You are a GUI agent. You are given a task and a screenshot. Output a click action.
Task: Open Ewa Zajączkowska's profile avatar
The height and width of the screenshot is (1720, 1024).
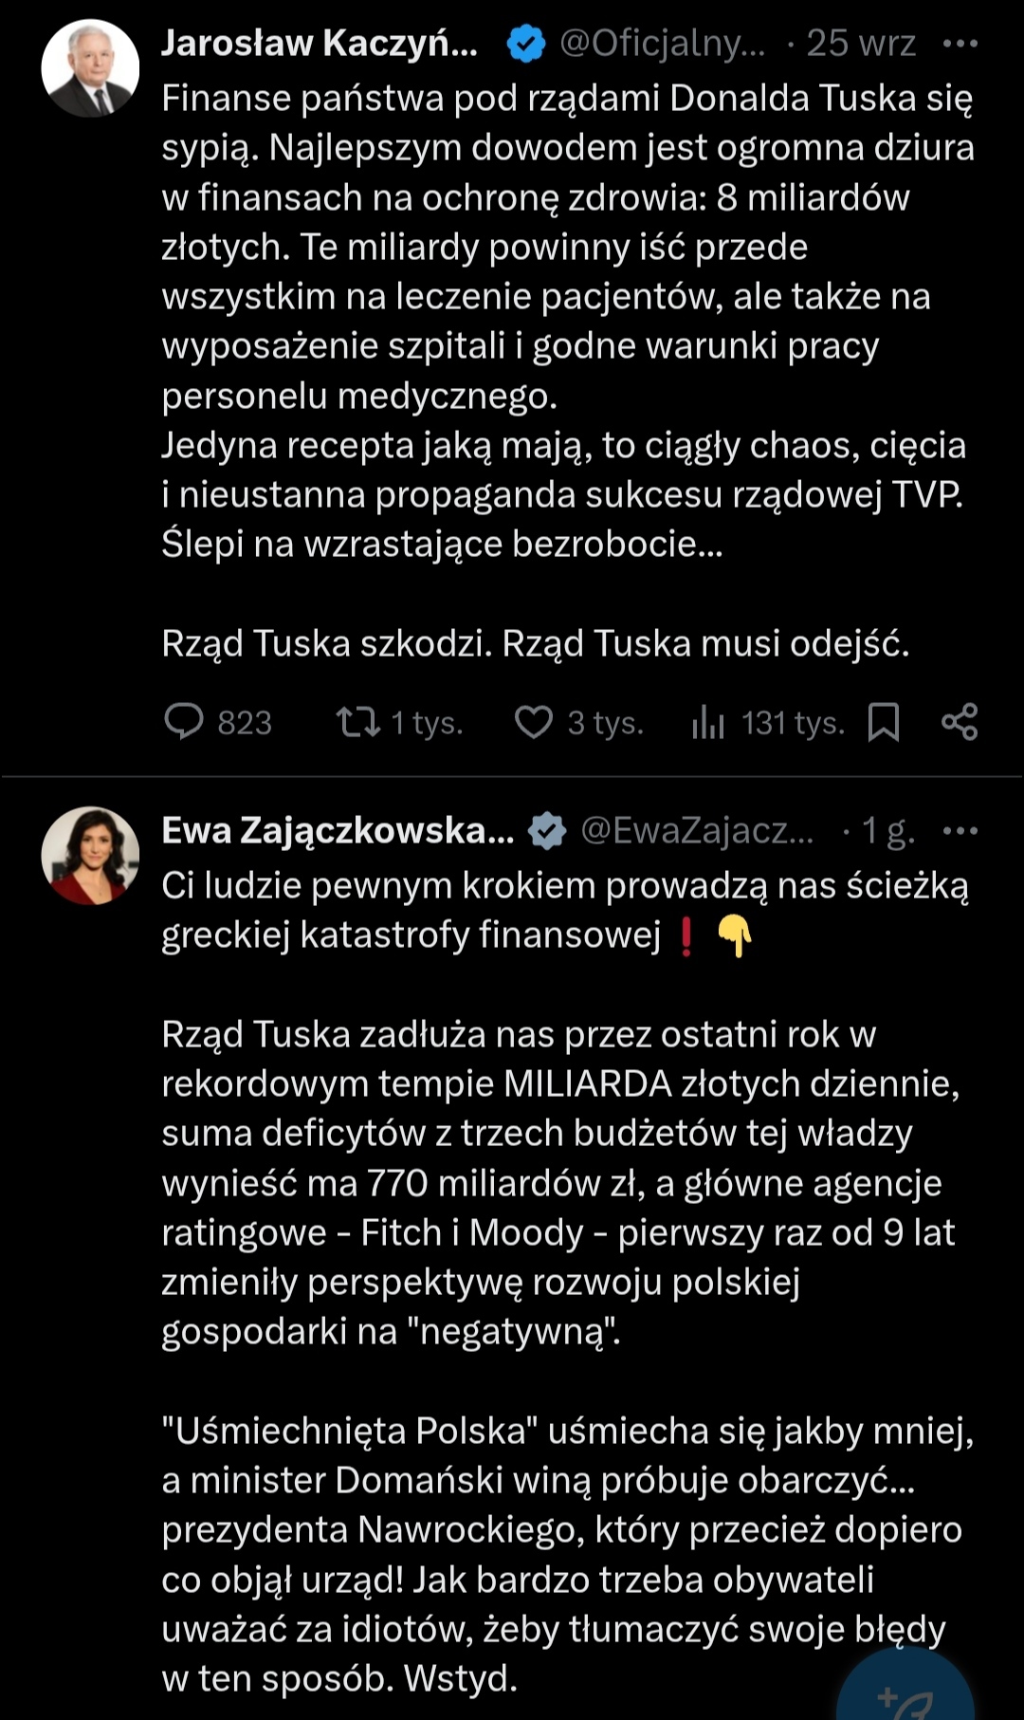[90, 855]
